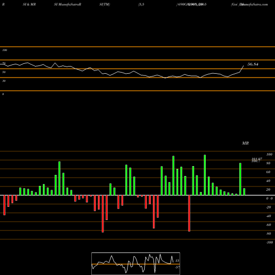The height and width of the screenshot is (275, 275).
Task: Click the 40 label on MR axis
Action: click(x=268, y=181)
